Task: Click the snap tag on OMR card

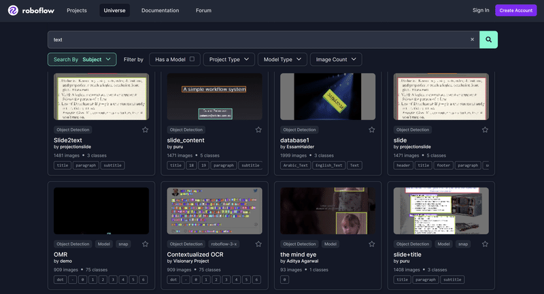Action: pyautogui.click(x=123, y=244)
